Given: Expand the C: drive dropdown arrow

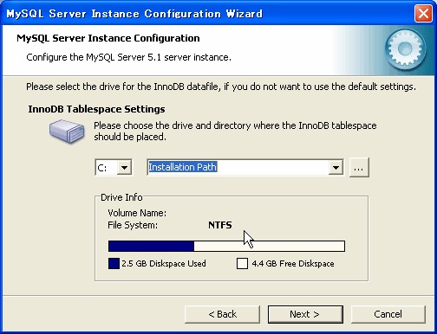Looking at the screenshot, I should point(124,167).
